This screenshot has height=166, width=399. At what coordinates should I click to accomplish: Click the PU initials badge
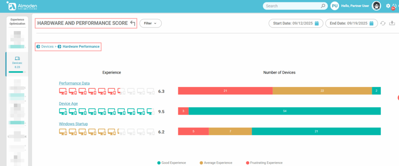tap(334, 6)
